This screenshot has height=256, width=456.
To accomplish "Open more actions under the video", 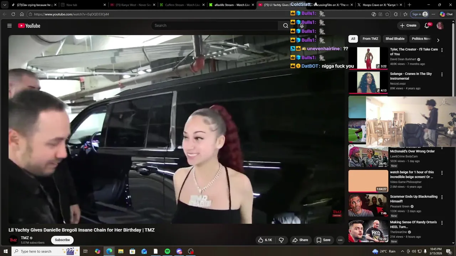I will 340,240.
